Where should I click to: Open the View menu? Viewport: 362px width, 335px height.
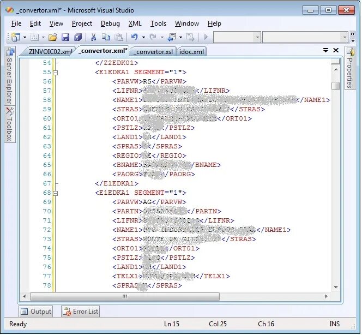tap(56, 23)
